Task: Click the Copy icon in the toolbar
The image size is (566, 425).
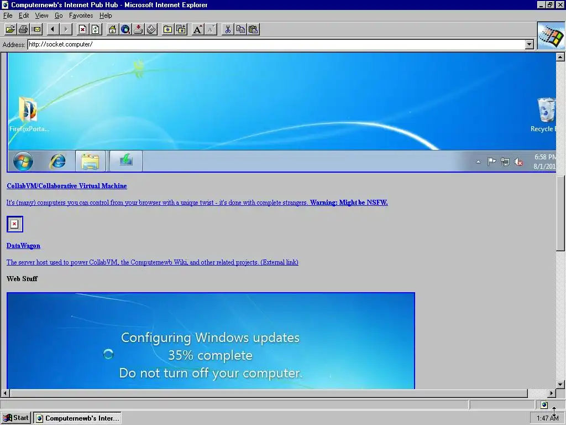Action: [240, 30]
